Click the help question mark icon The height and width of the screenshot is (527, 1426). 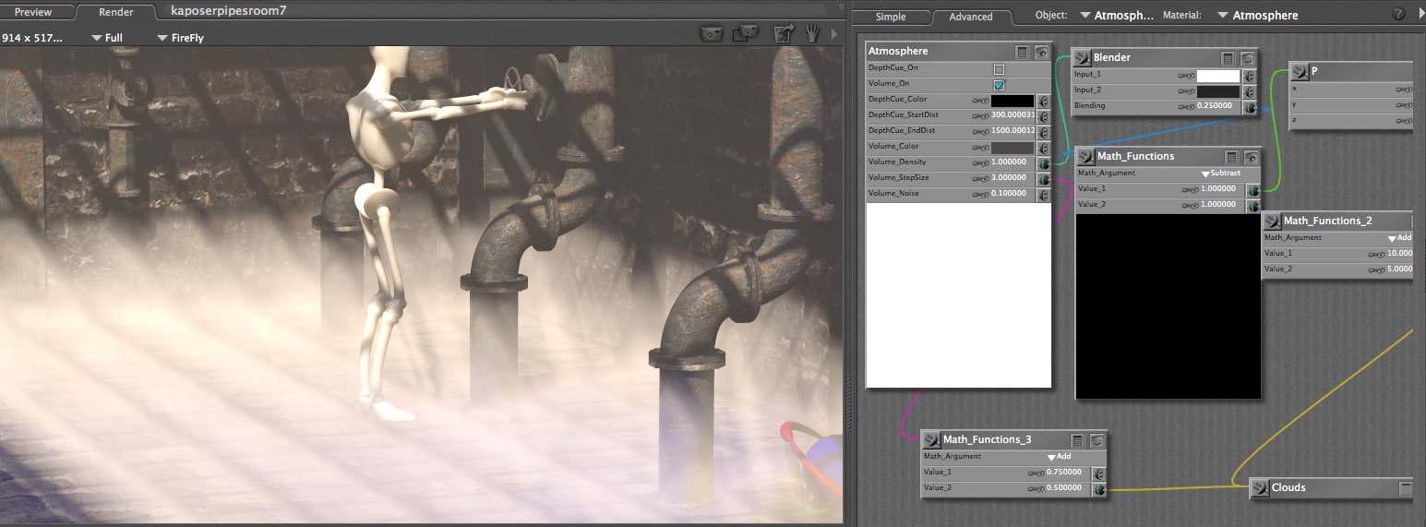1398,15
